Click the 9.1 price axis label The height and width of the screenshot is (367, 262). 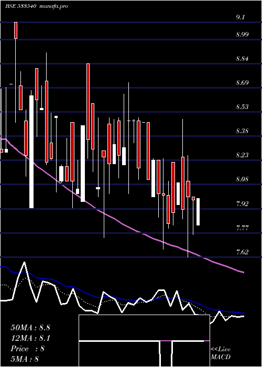pyautogui.click(x=241, y=17)
